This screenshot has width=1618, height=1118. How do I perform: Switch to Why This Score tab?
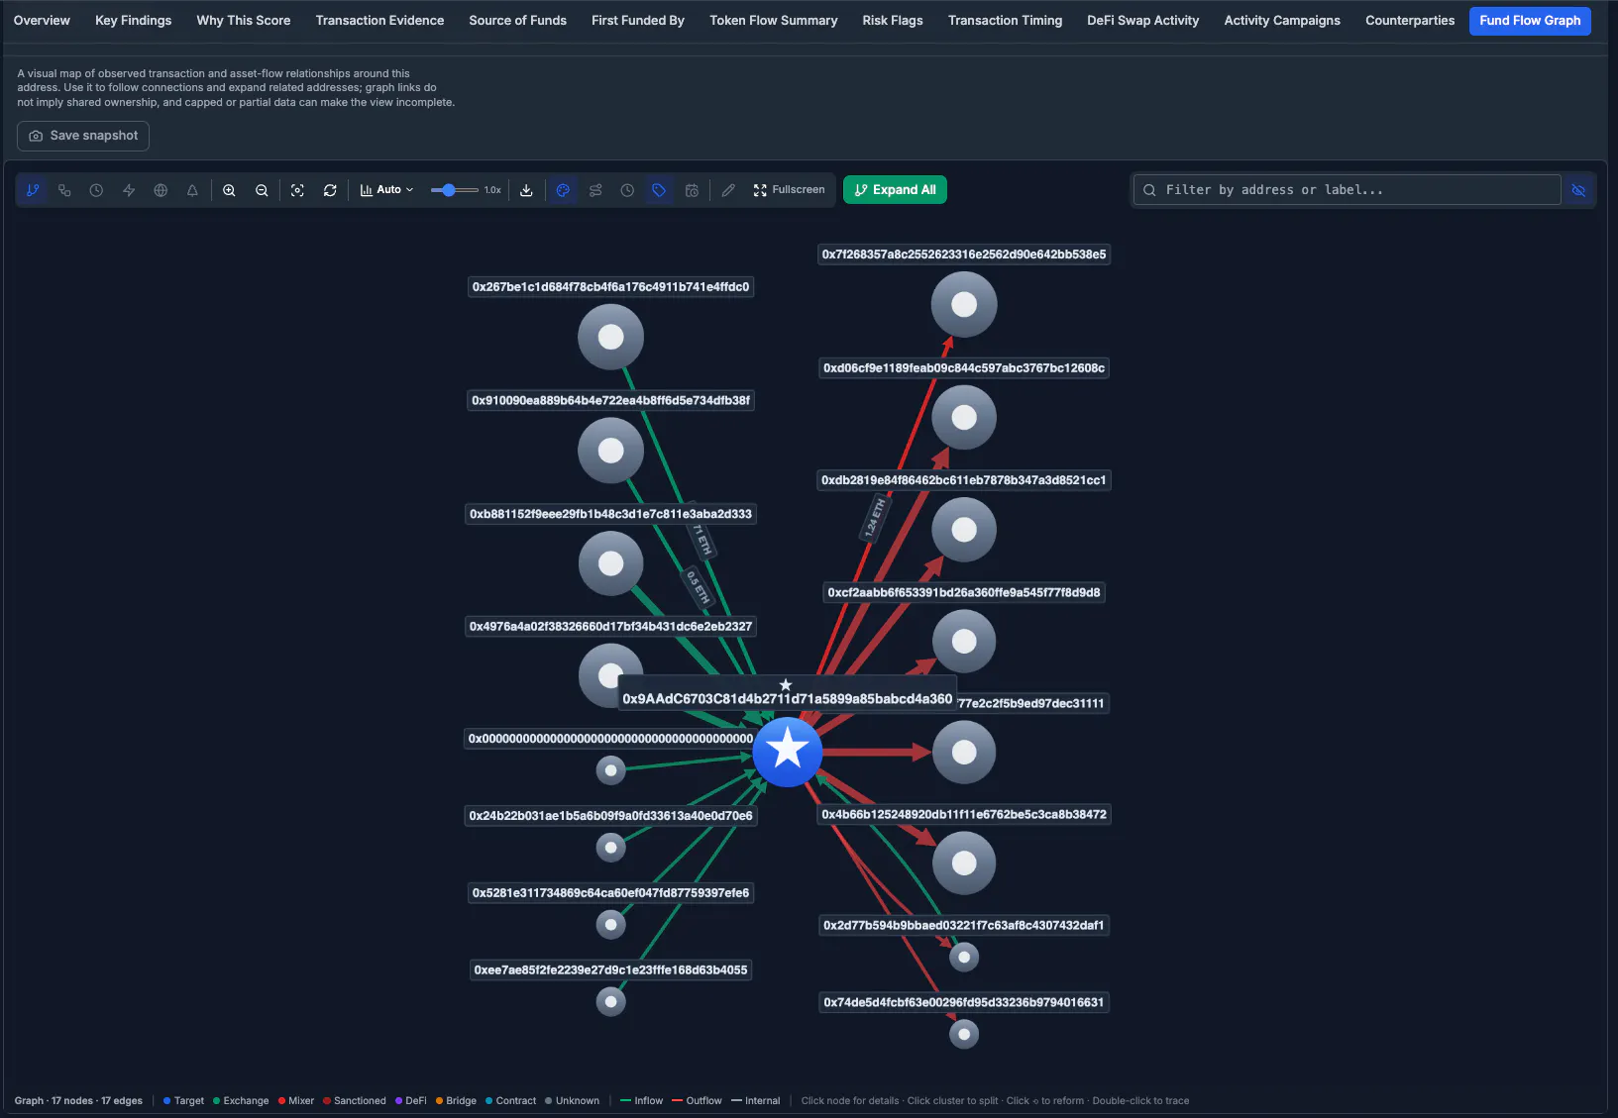(x=244, y=21)
